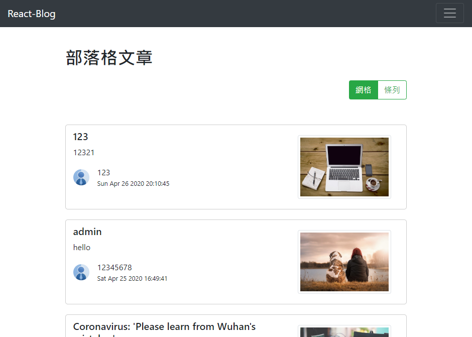
Task: Select the post excerpt hello
Action: [81, 248]
